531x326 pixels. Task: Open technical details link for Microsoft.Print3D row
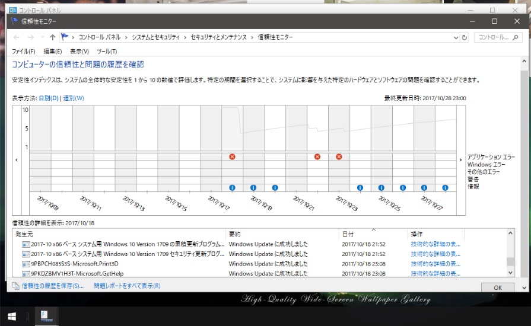pyautogui.click(x=435, y=264)
